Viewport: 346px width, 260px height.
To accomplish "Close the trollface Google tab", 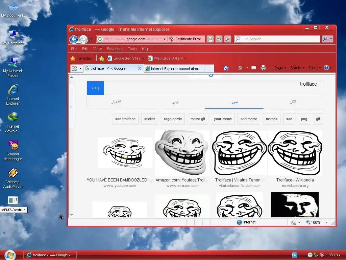I will tap(140, 68).
